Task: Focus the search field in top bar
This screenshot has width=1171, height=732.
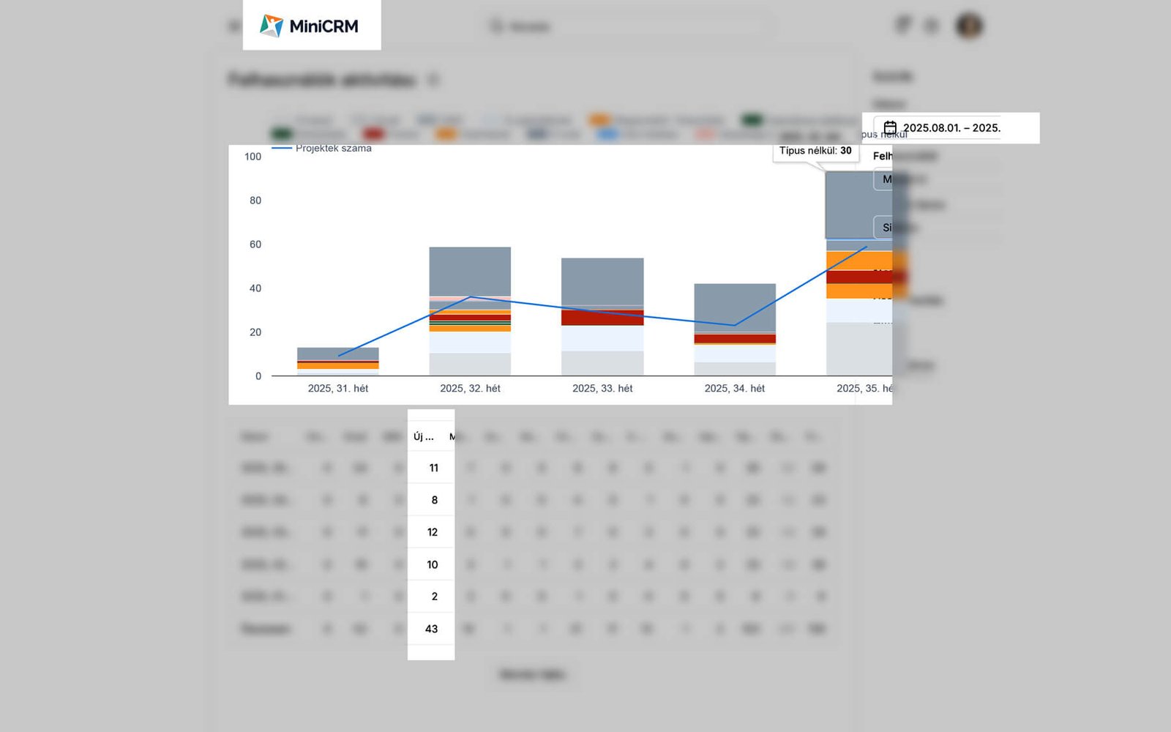Action: pos(629,26)
